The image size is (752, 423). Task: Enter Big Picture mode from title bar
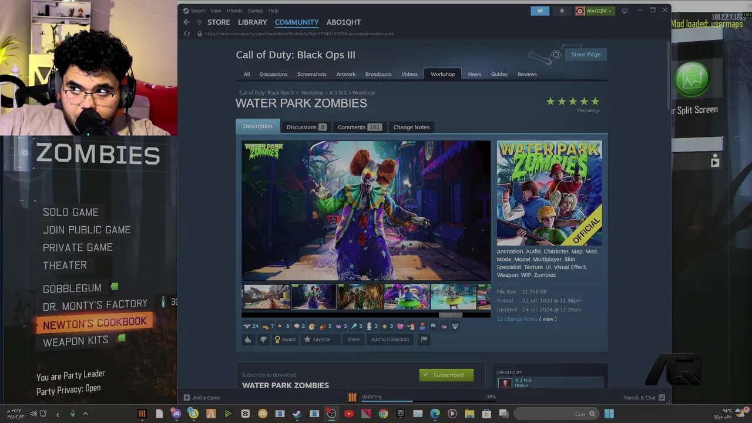tap(625, 11)
